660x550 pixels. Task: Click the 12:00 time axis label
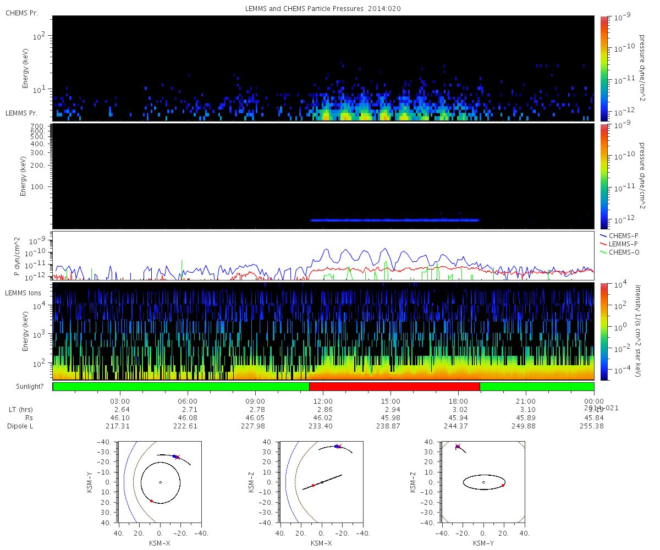tap(323, 402)
